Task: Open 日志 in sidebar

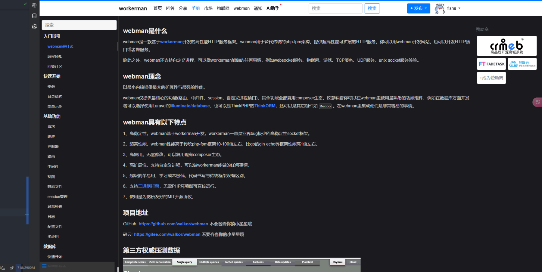Action: point(51,217)
